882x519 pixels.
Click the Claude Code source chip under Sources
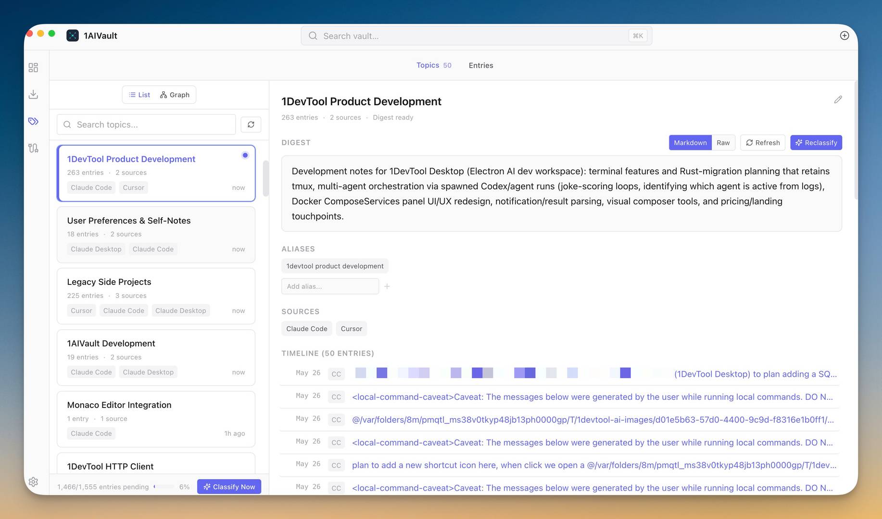pos(307,329)
